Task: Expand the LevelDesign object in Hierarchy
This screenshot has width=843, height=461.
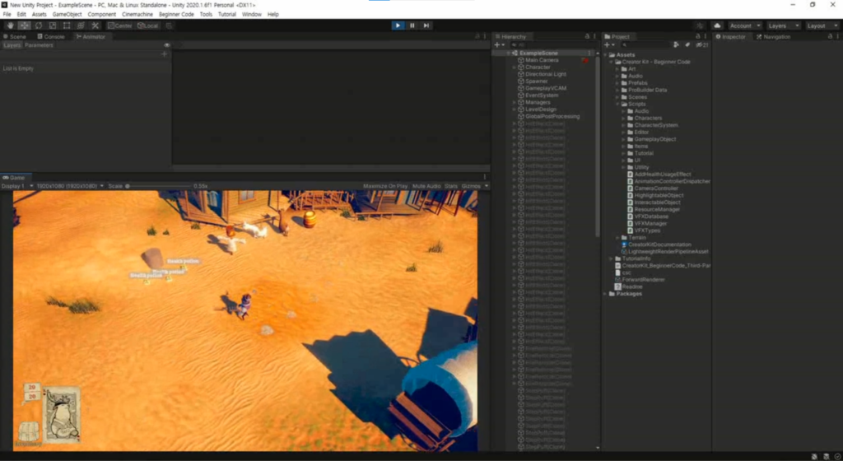Action: click(x=515, y=109)
